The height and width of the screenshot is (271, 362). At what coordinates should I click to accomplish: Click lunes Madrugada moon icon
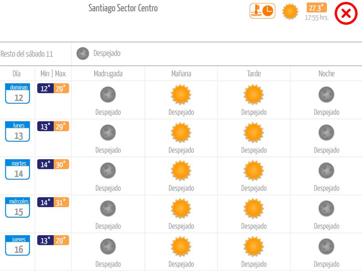108,132
